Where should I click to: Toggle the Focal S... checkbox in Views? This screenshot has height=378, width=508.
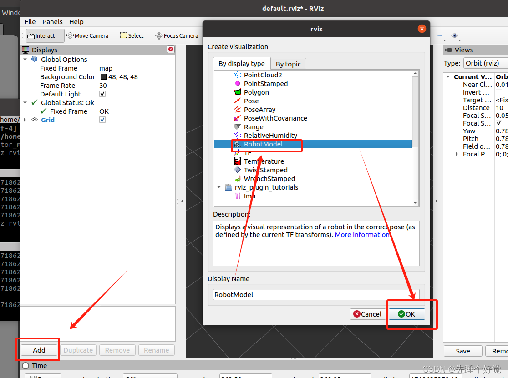pyautogui.click(x=499, y=123)
